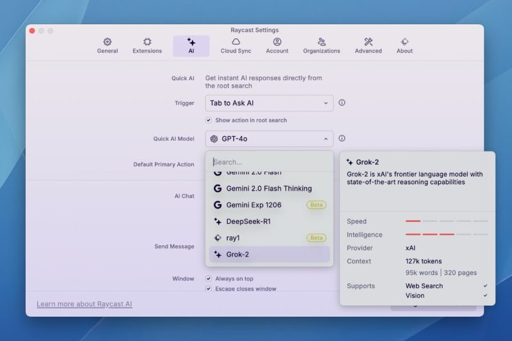Click the OpenAI logo in the GPT-4o field
Screen dimensions: 512x341
214,139
